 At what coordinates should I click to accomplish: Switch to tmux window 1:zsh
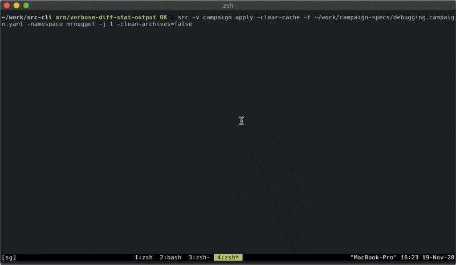pos(144,258)
